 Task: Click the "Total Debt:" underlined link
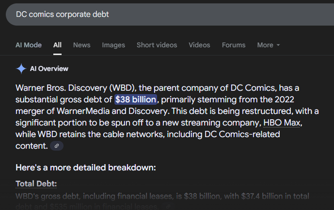(36, 183)
